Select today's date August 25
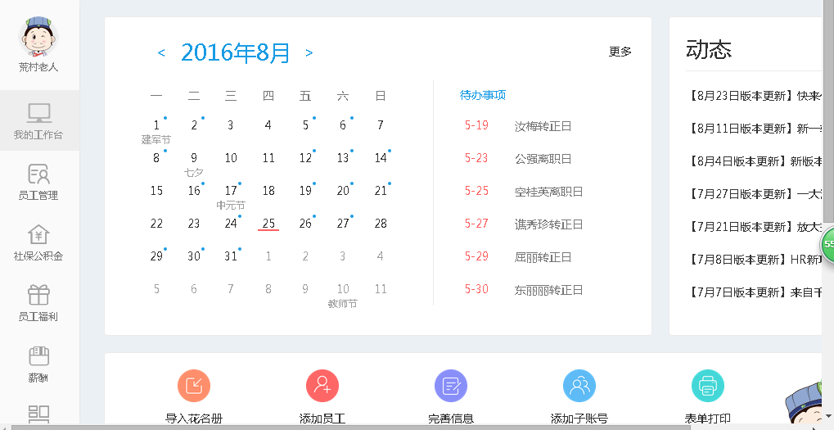 pos(268,224)
